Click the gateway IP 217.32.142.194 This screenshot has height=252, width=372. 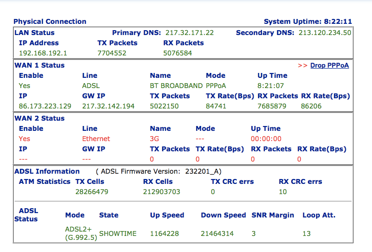click(x=109, y=106)
